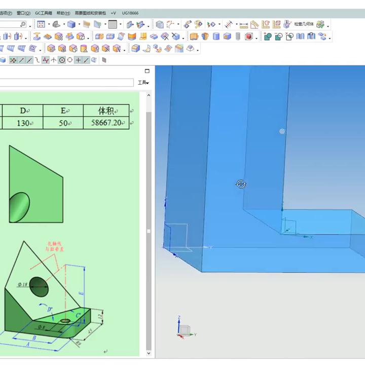Click the Cylinder feature icon
The image size is (365, 365).
coord(216,36)
